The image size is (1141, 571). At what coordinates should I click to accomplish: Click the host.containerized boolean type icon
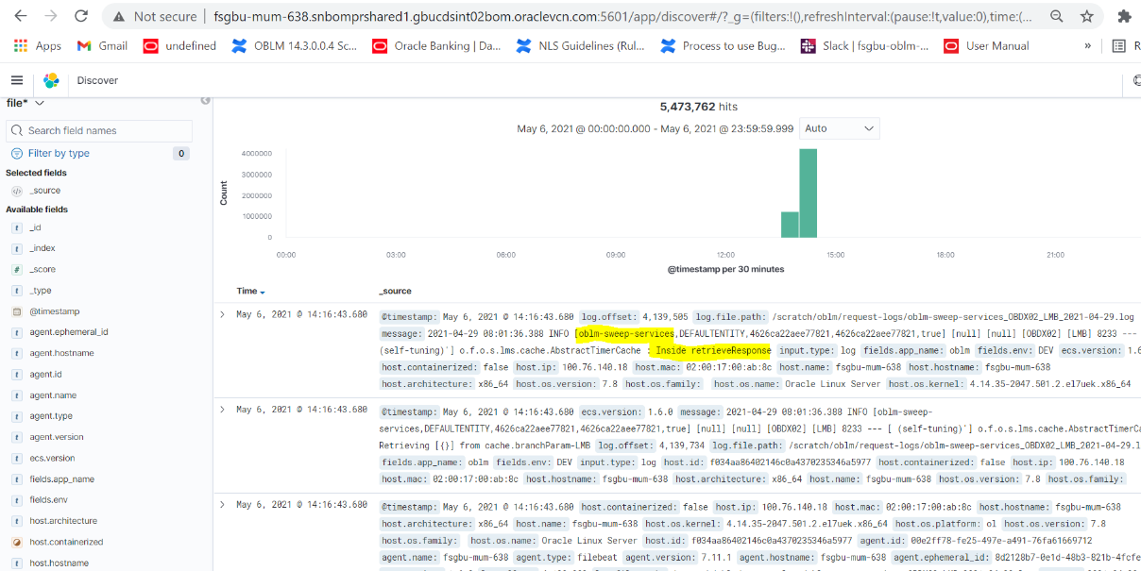coord(16,542)
